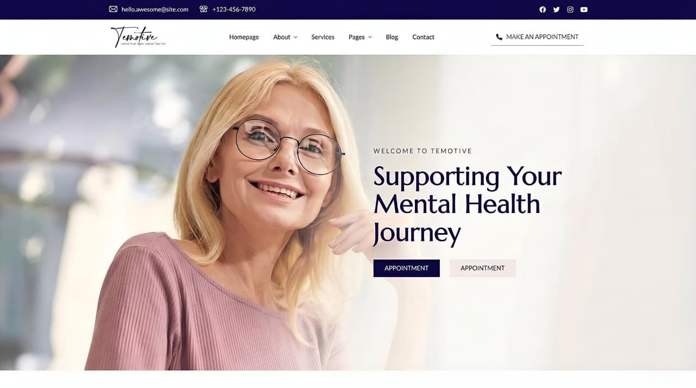
Task: Expand the Pages dropdown chevron
Action: click(370, 37)
